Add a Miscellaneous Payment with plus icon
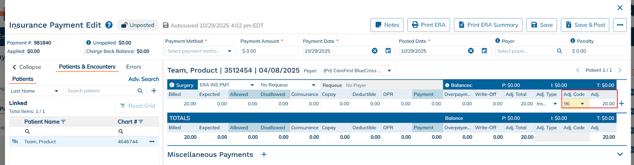The image size is (634, 165). coord(264,155)
